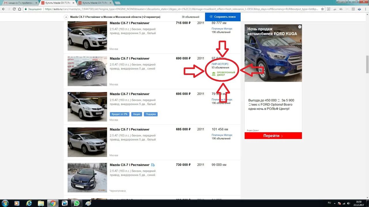The height and width of the screenshot is (207, 369).
Task: View the white Mazda photo priced 695 000
Action: [x=87, y=107]
